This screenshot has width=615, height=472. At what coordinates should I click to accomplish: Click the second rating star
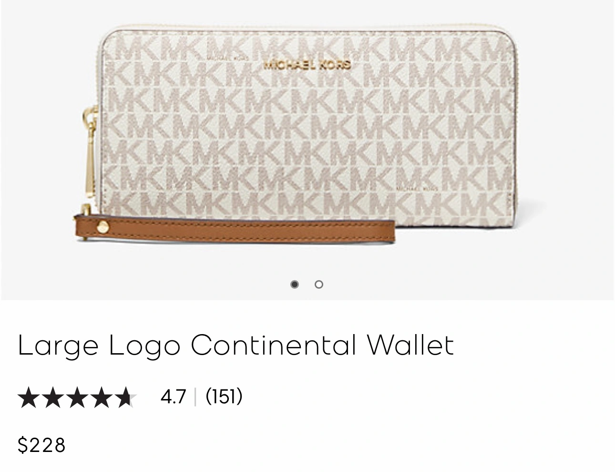pyautogui.click(x=53, y=398)
